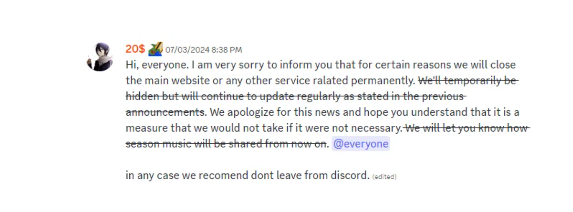This screenshot has width=573, height=212.
Task: Click the struck-through "We'll temporarily be" text
Action: 469,81
